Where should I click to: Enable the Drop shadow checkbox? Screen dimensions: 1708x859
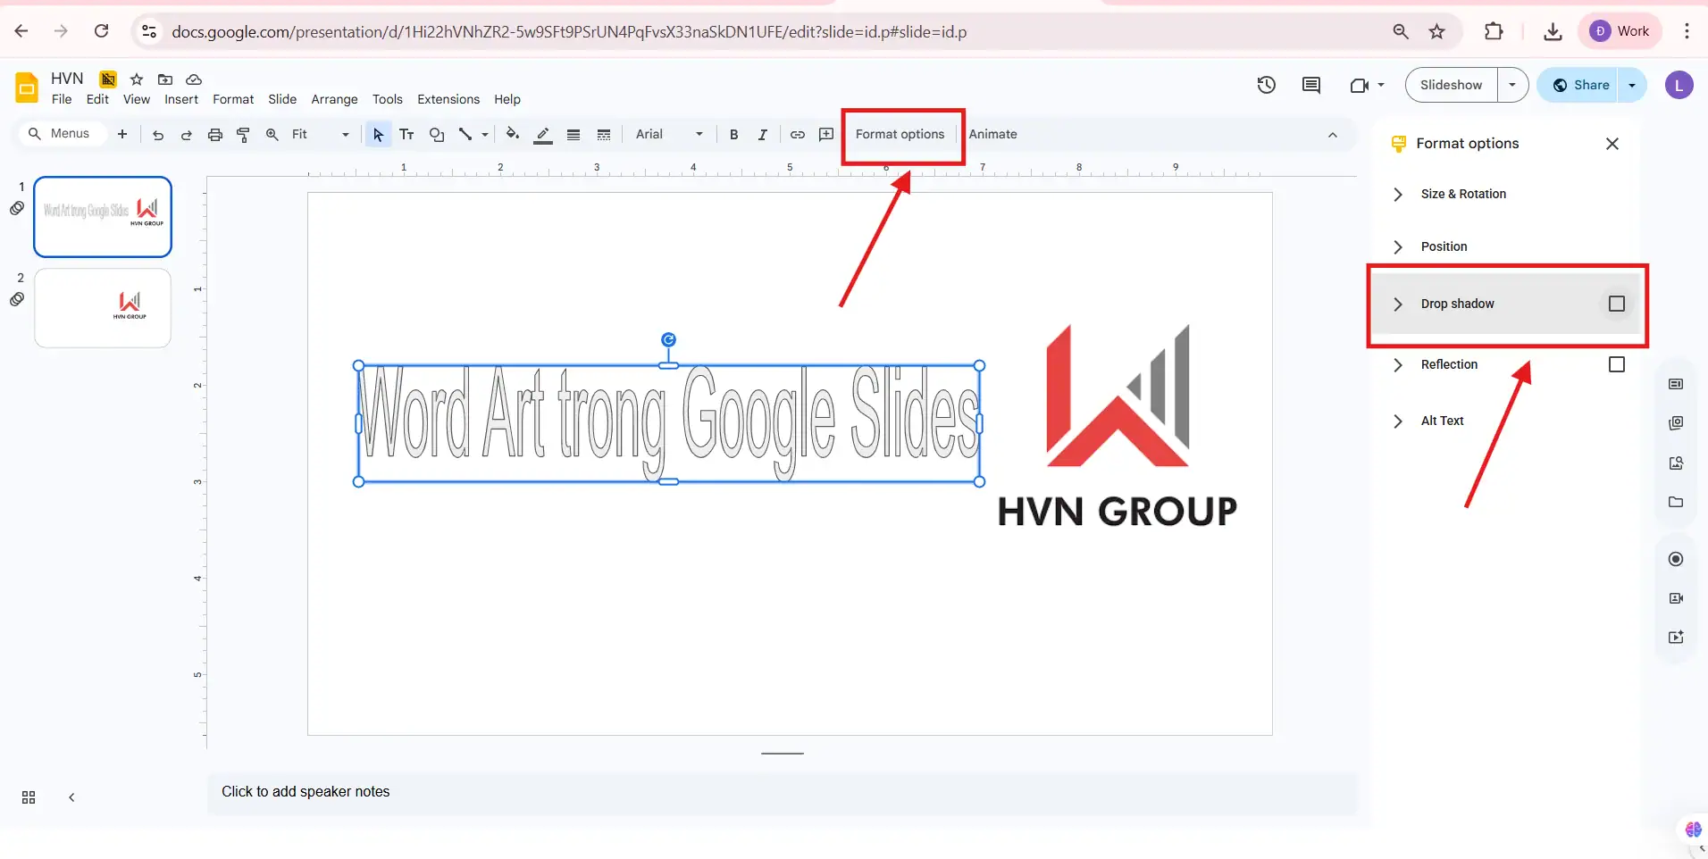point(1616,304)
